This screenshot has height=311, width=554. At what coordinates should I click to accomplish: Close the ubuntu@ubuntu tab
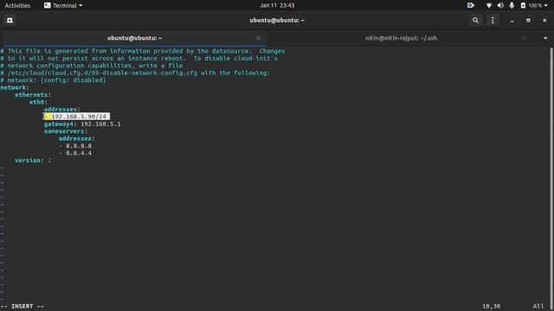click(258, 38)
